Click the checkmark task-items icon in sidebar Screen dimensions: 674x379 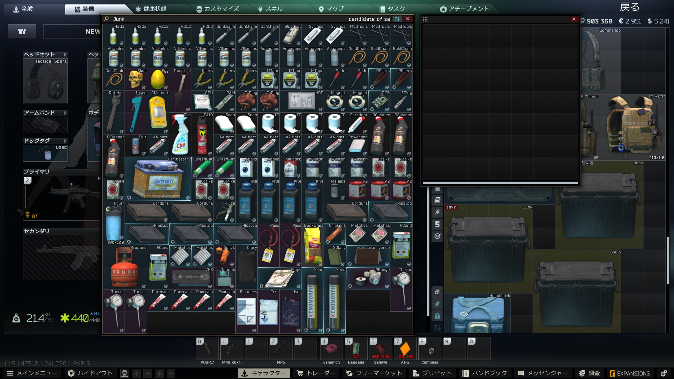click(x=437, y=236)
